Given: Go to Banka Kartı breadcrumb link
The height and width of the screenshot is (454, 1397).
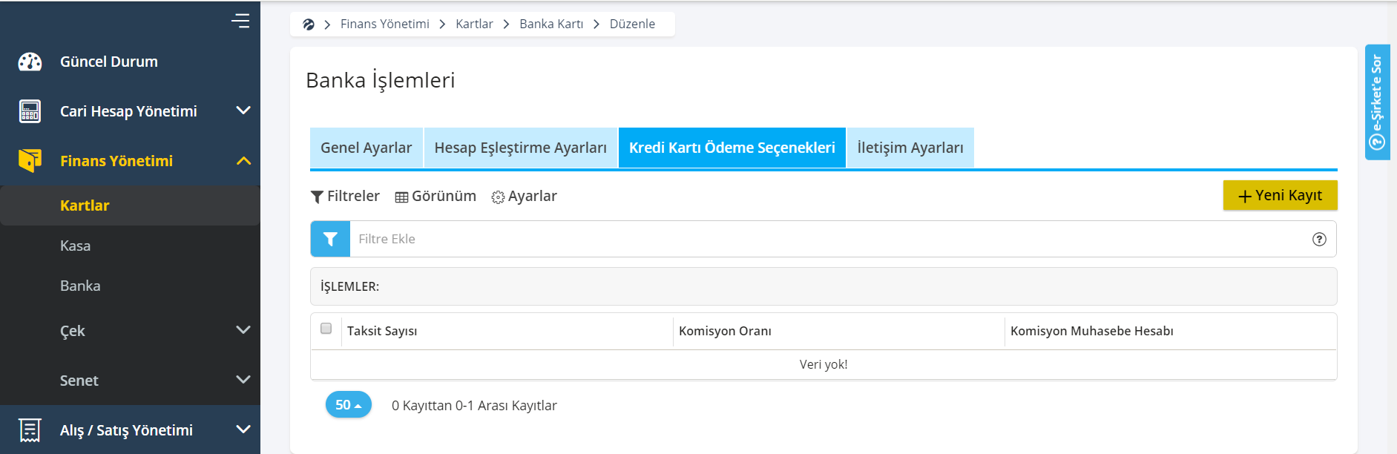Looking at the screenshot, I should click(551, 24).
